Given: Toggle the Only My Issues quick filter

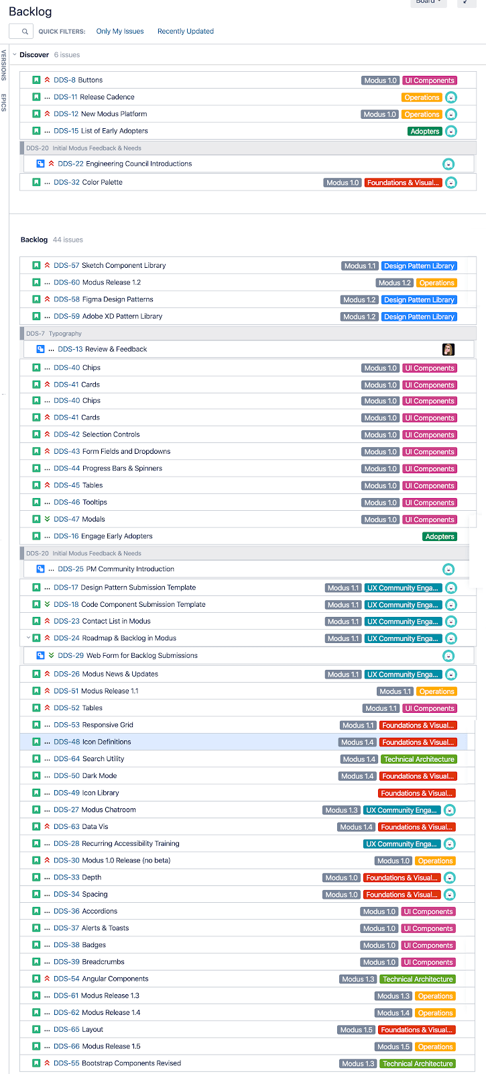Looking at the screenshot, I should 120,31.
